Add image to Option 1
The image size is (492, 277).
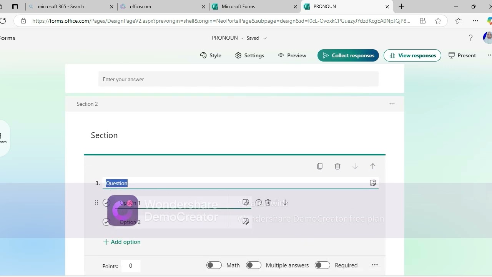(246, 202)
